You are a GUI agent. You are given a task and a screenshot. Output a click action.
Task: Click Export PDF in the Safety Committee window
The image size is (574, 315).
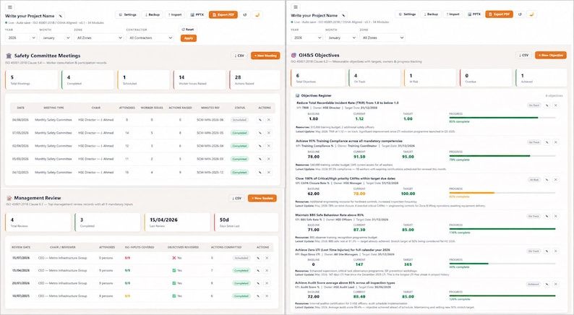(x=223, y=14)
